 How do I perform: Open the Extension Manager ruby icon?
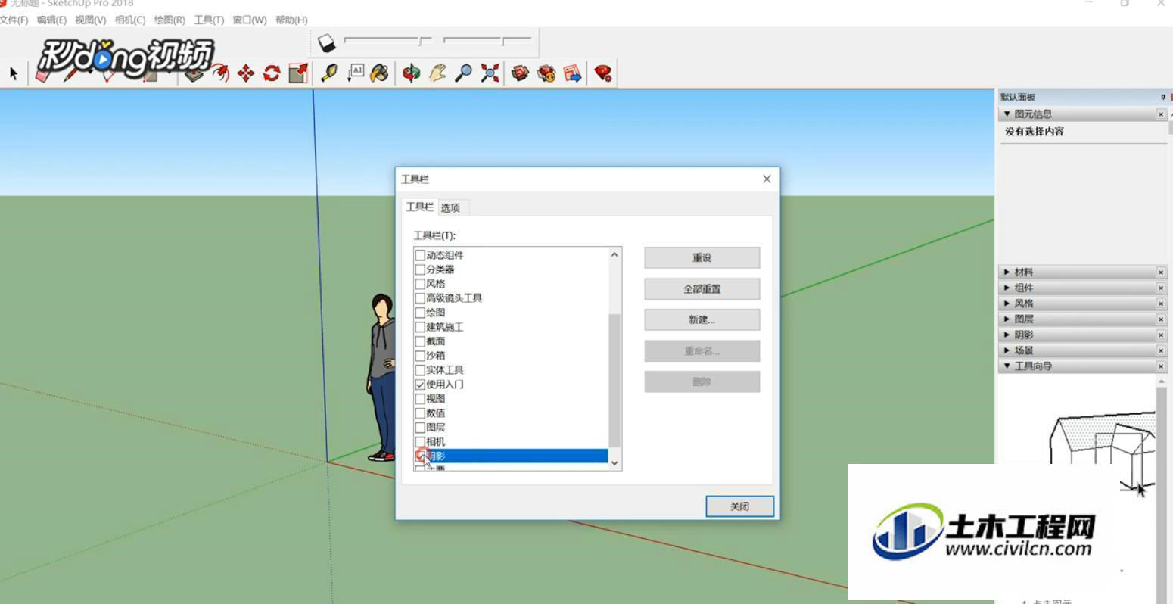(x=603, y=73)
